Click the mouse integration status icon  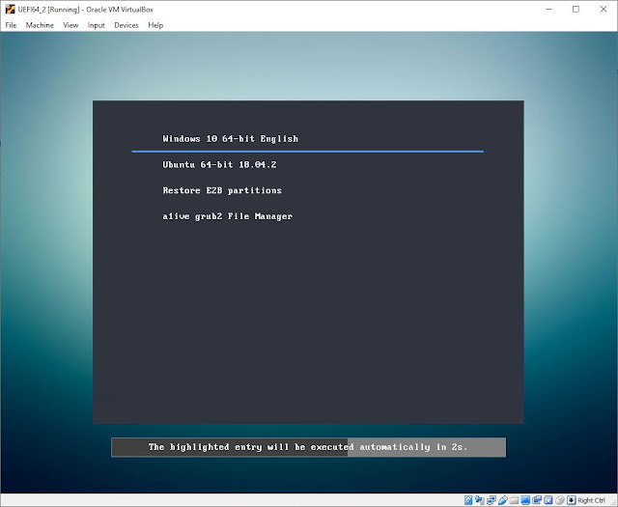(x=560, y=500)
